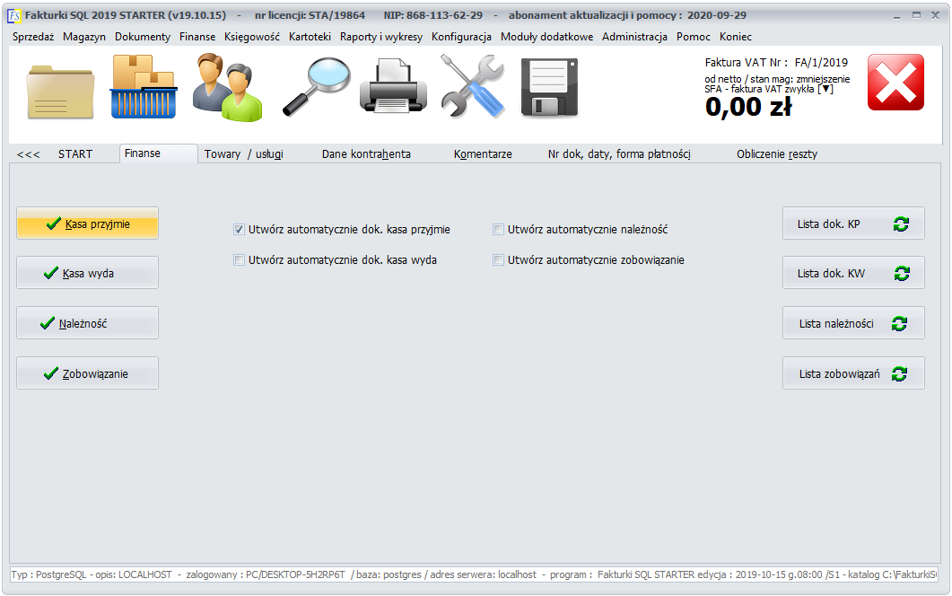Open Nr dok, daty, forma płatności tab

pyautogui.click(x=619, y=154)
